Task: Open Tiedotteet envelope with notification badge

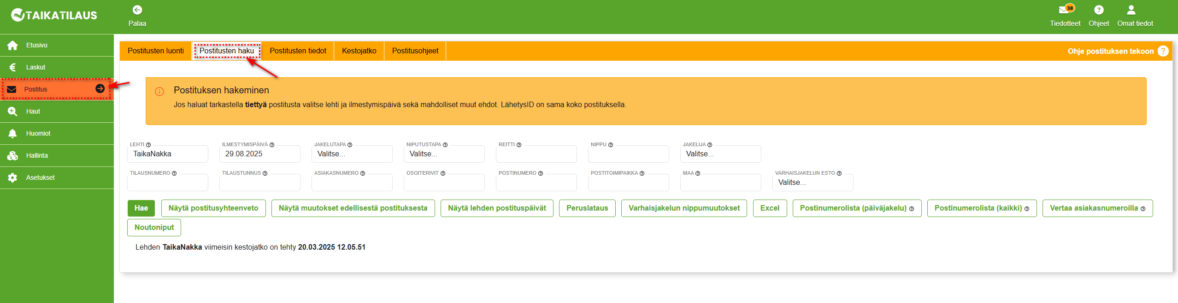Action: [1065, 10]
